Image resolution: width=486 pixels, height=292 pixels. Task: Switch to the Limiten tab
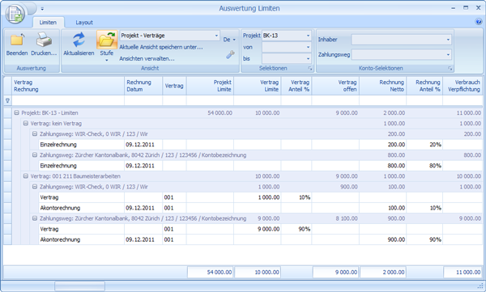tap(48, 23)
